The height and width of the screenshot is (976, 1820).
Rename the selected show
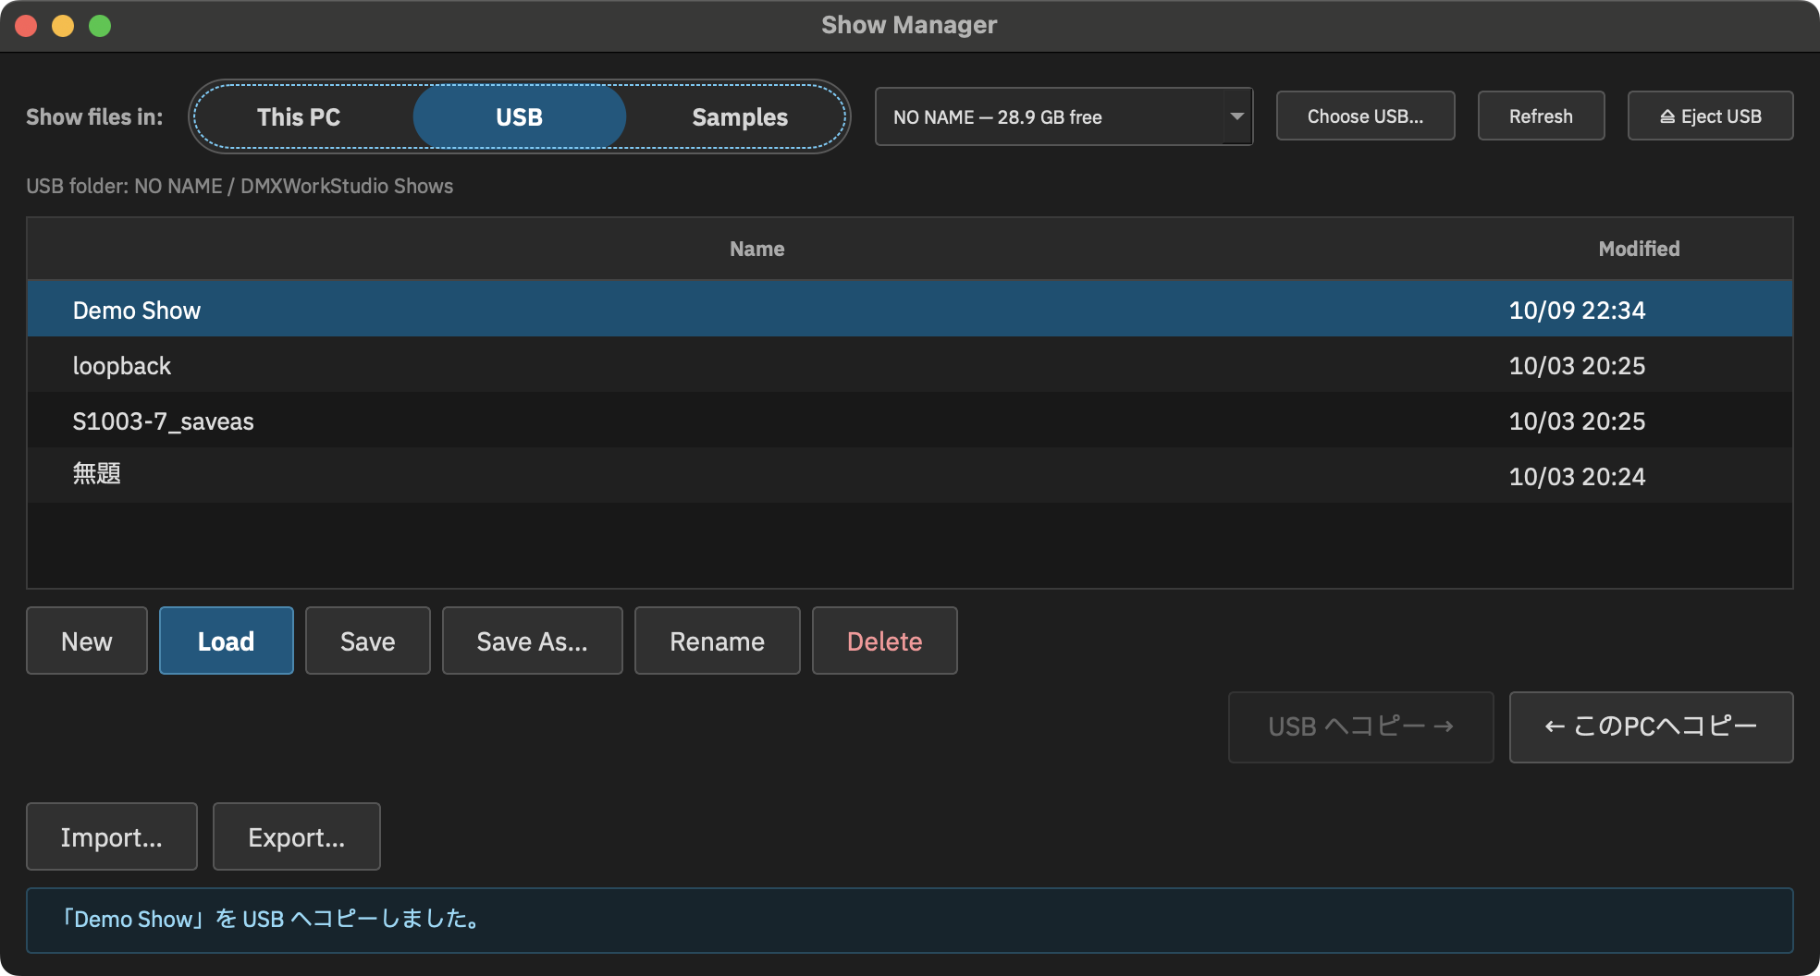[x=718, y=640]
